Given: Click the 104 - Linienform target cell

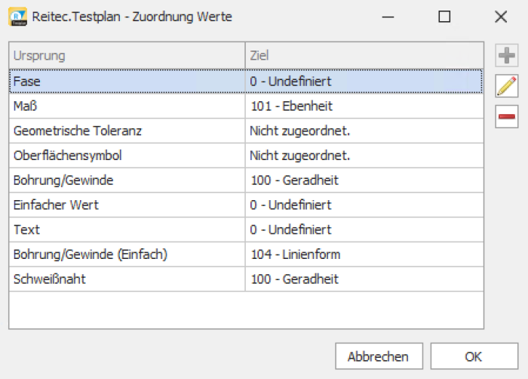Looking at the screenshot, I should pos(364,254).
